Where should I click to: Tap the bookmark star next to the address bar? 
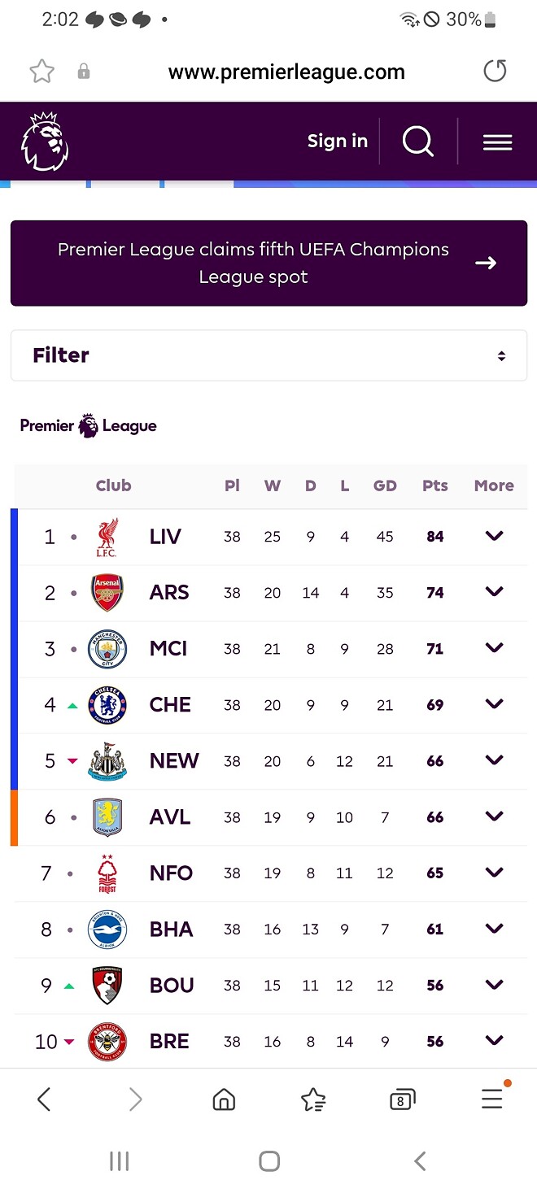click(41, 71)
